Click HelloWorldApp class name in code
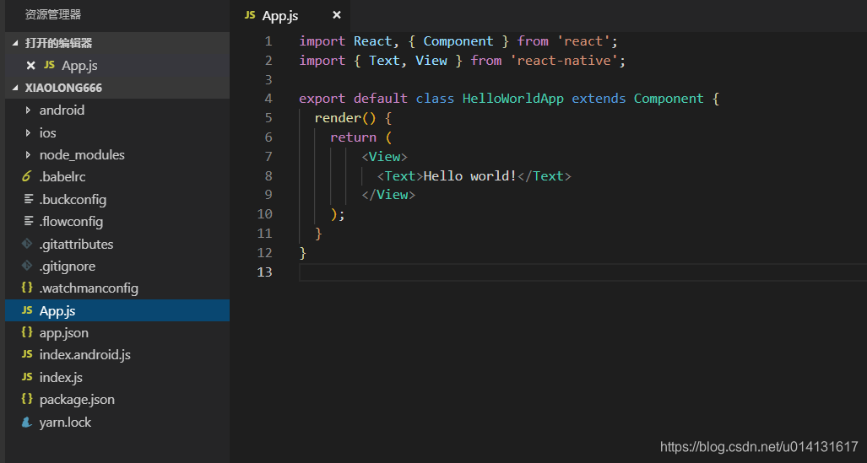The width and height of the screenshot is (867, 463). coord(513,99)
